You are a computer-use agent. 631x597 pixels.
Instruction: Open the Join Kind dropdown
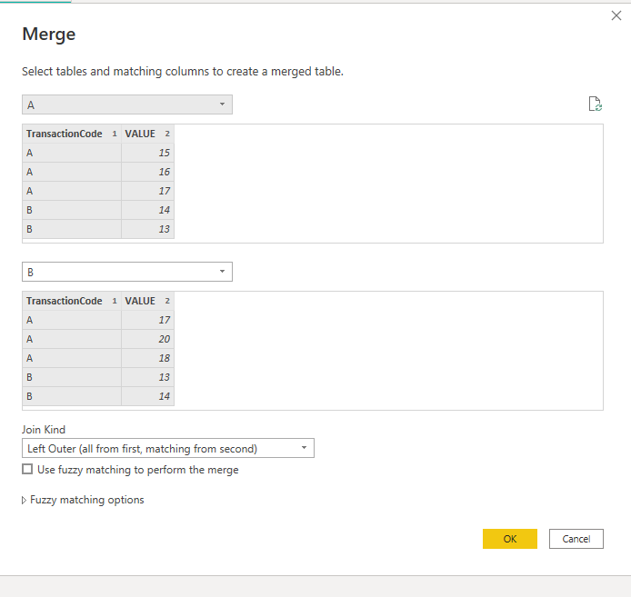[168, 448]
